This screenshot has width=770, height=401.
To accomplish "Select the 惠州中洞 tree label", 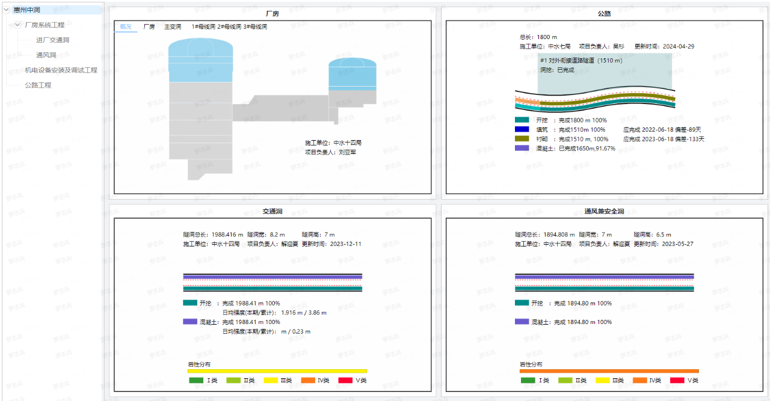I will pyautogui.click(x=28, y=10).
